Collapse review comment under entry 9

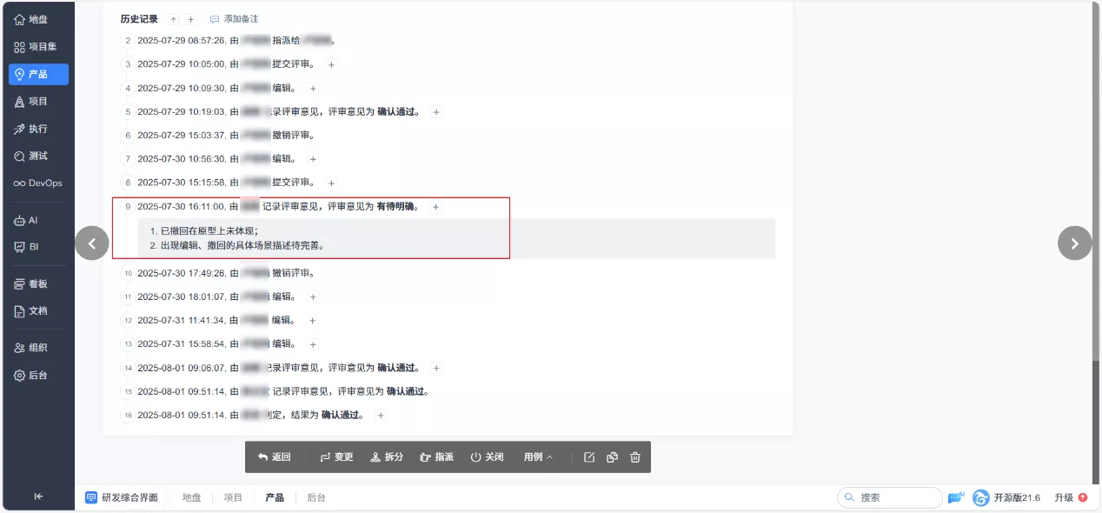[435, 207]
